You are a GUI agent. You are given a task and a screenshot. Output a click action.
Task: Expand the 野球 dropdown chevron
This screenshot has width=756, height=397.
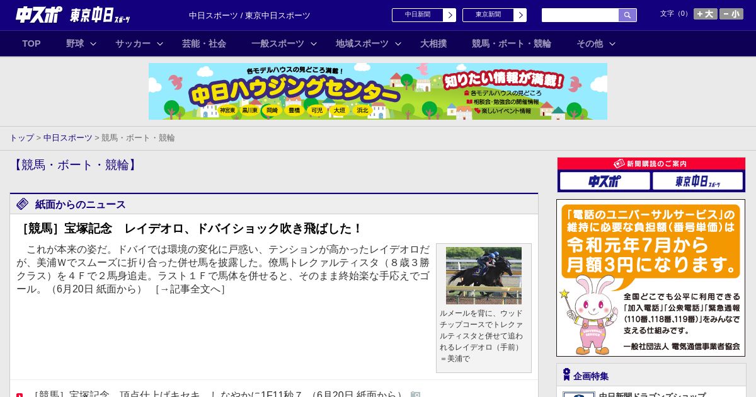tap(93, 43)
